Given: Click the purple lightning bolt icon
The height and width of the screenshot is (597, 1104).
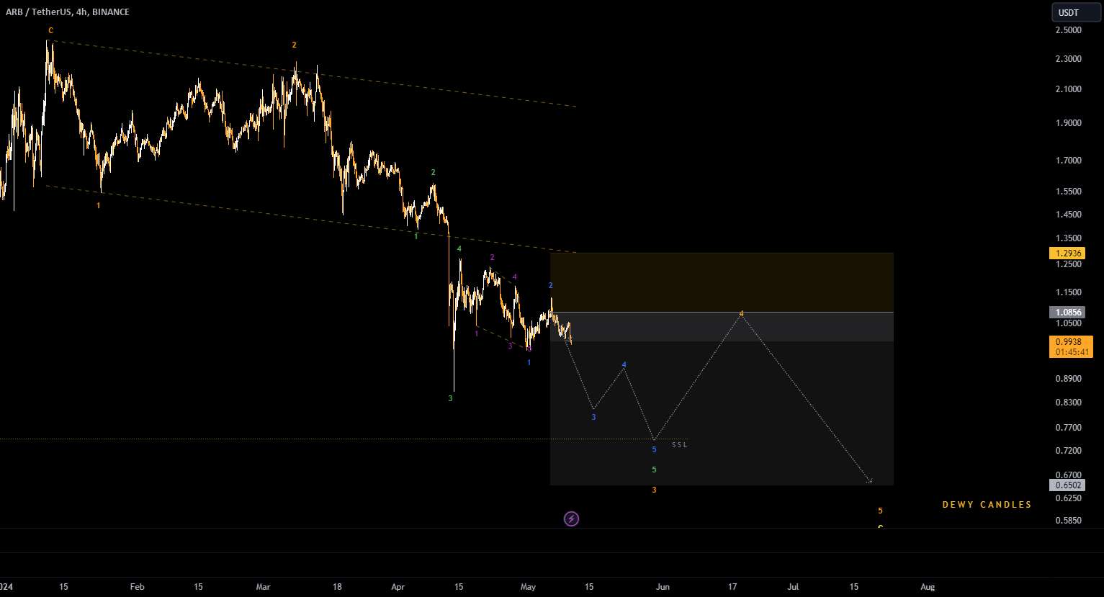Looking at the screenshot, I should [x=571, y=519].
